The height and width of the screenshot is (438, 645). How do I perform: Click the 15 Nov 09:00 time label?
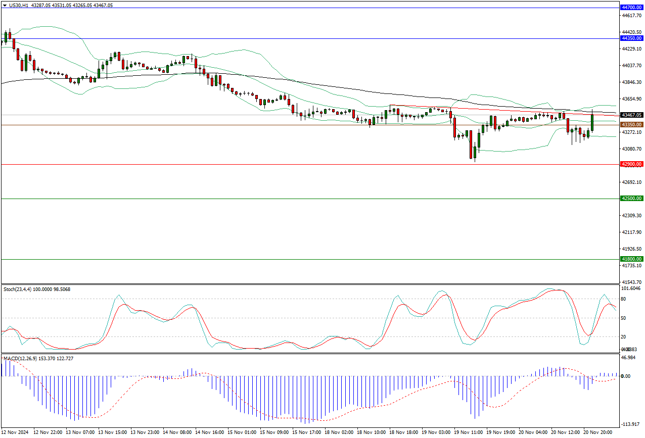(x=274, y=433)
